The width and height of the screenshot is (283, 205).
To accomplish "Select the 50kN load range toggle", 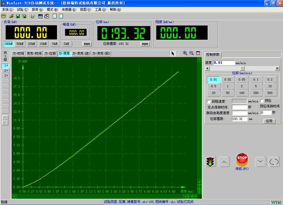I will coord(20,44).
